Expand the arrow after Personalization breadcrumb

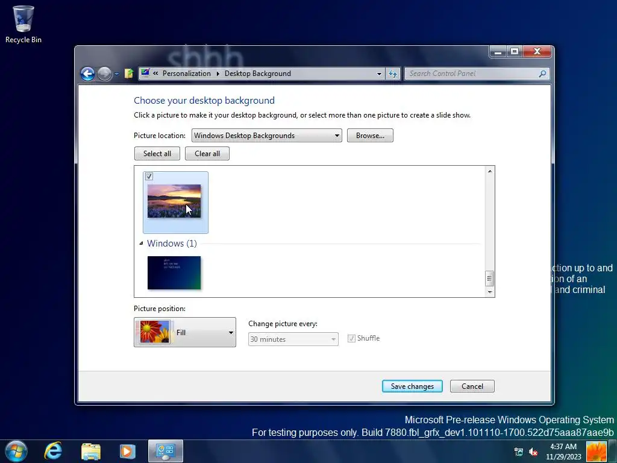(218, 74)
